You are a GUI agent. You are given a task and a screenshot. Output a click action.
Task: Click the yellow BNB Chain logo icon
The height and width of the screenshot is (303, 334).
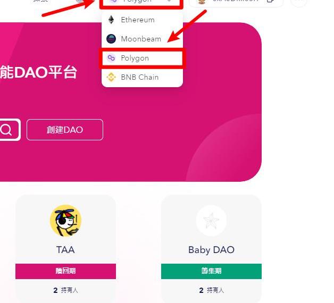(111, 77)
